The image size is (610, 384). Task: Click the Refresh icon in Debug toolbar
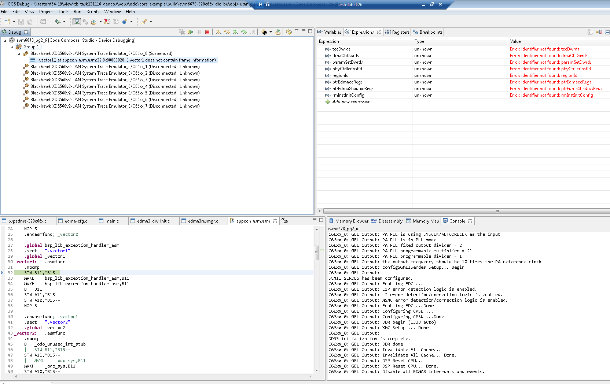point(289,32)
